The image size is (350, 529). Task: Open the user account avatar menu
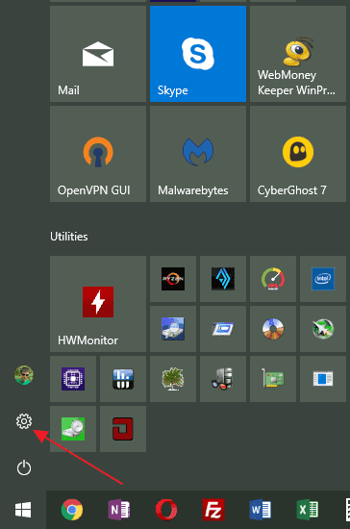point(24,375)
